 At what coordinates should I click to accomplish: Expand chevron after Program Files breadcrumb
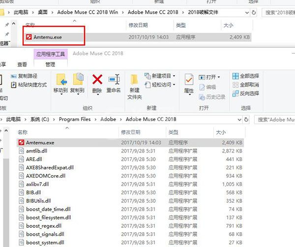coord(95,120)
